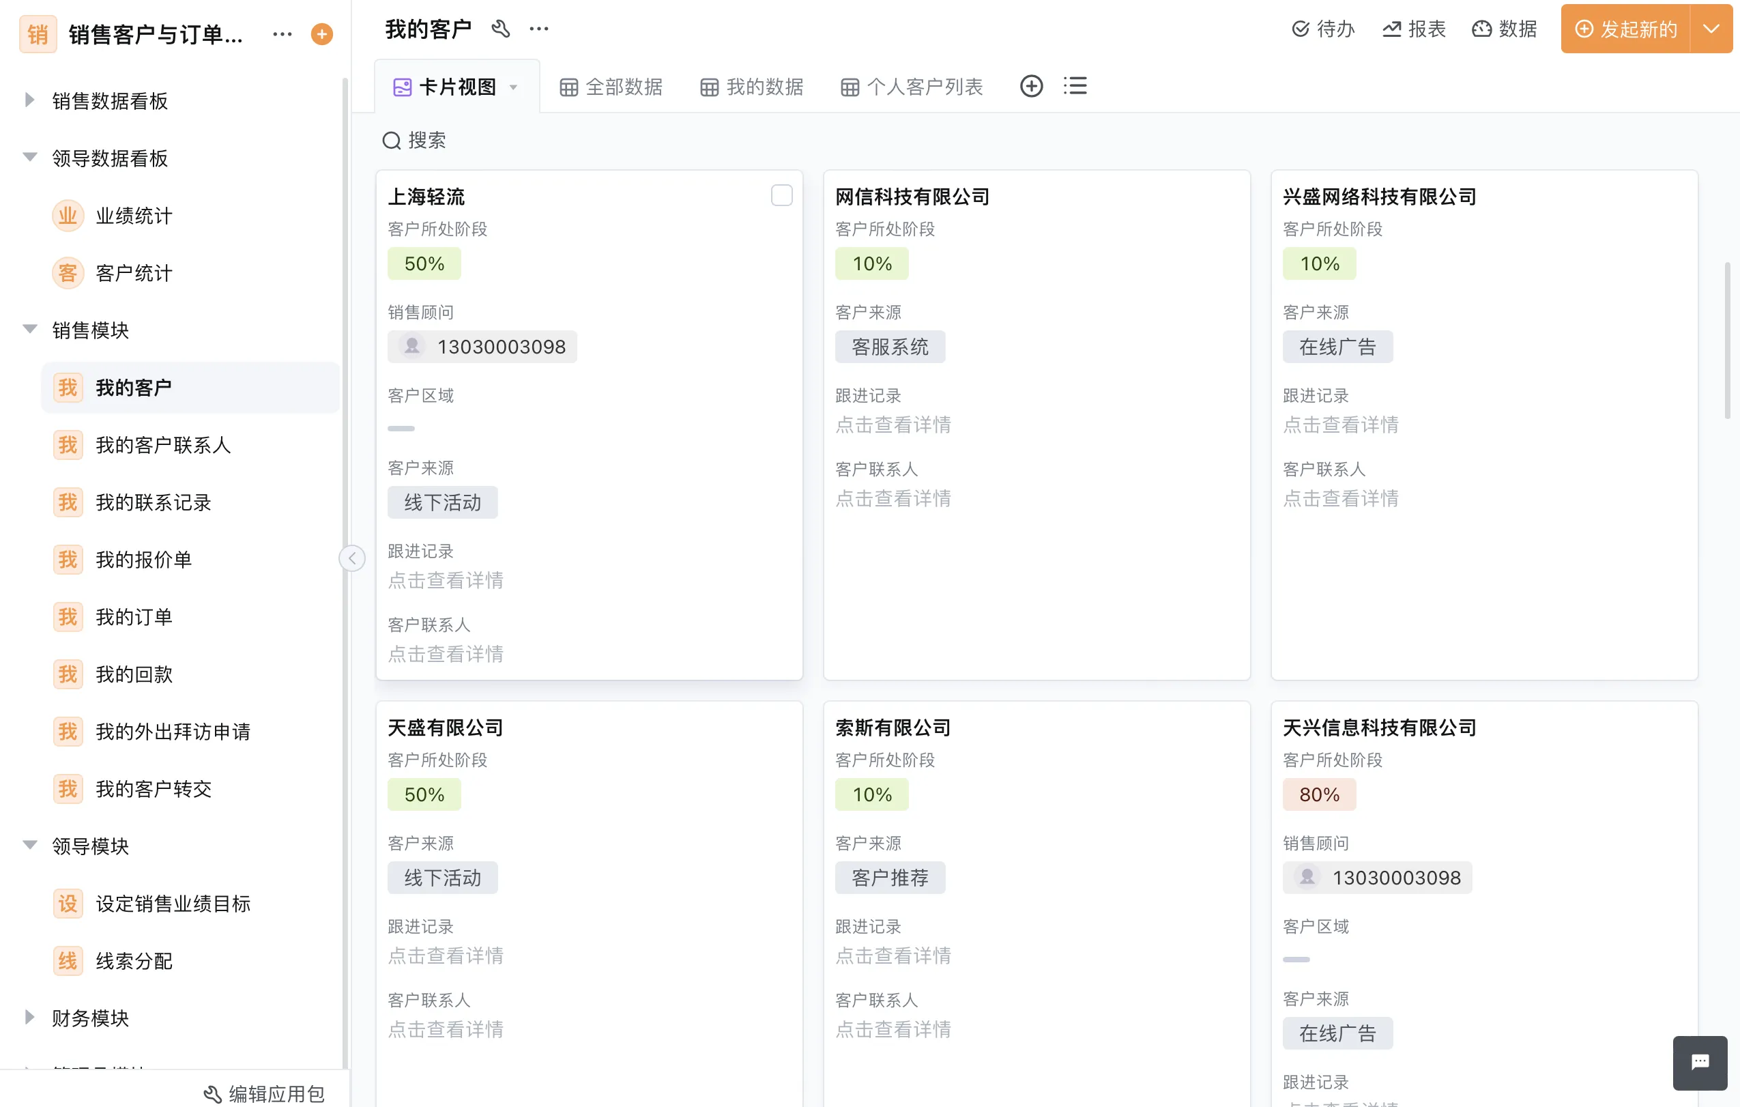
Task: Collapse the 领导数据看板 section
Action: click(29, 157)
